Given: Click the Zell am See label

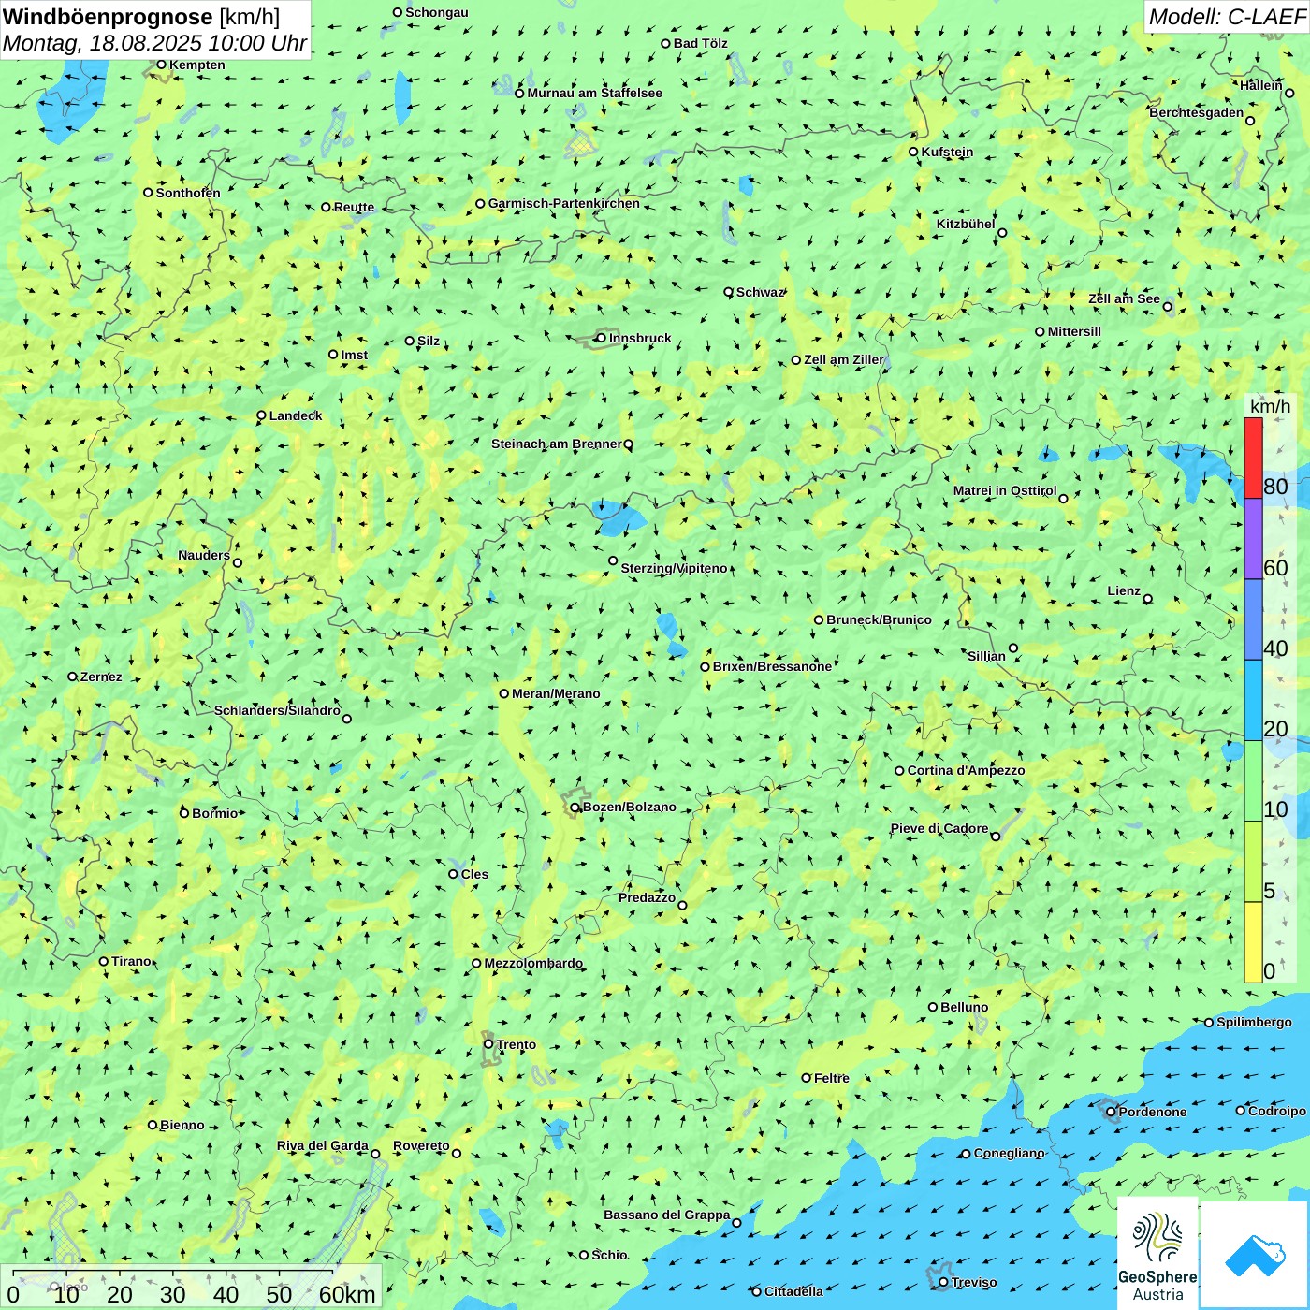Looking at the screenshot, I should tap(1124, 298).
